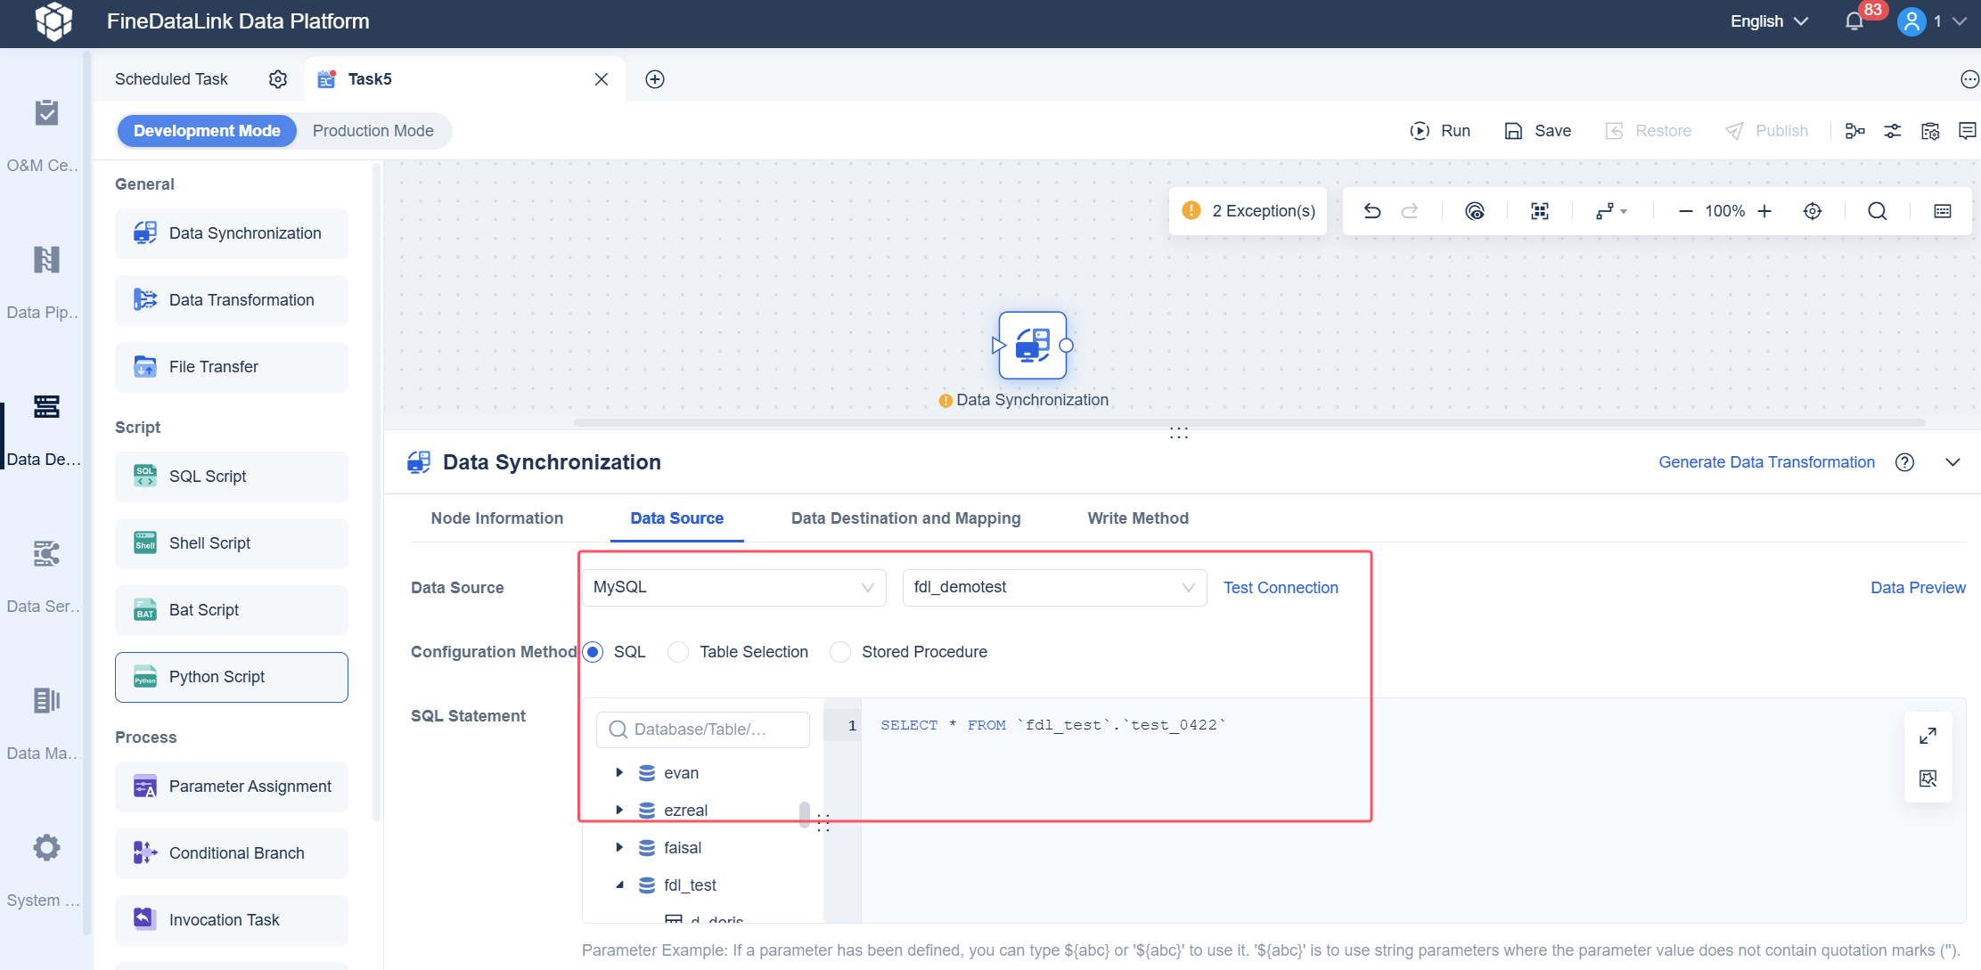The width and height of the screenshot is (1981, 970).
Task: Open Data Destination and Mapping tab
Action: [x=906, y=518]
